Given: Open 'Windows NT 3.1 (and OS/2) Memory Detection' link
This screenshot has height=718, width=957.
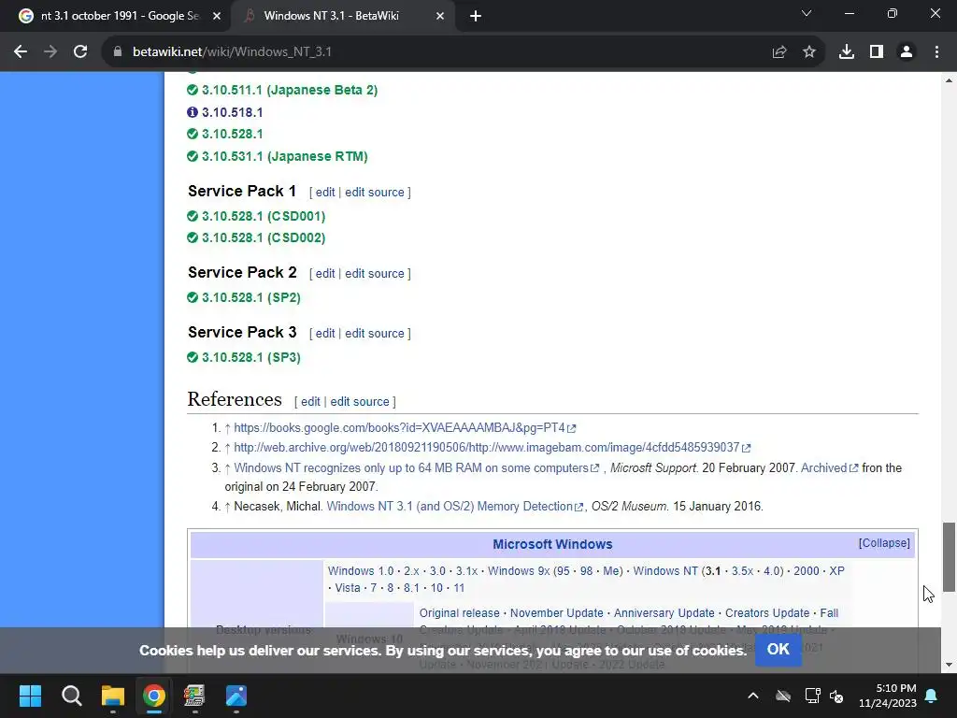Looking at the screenshot, I should [455, 507].
